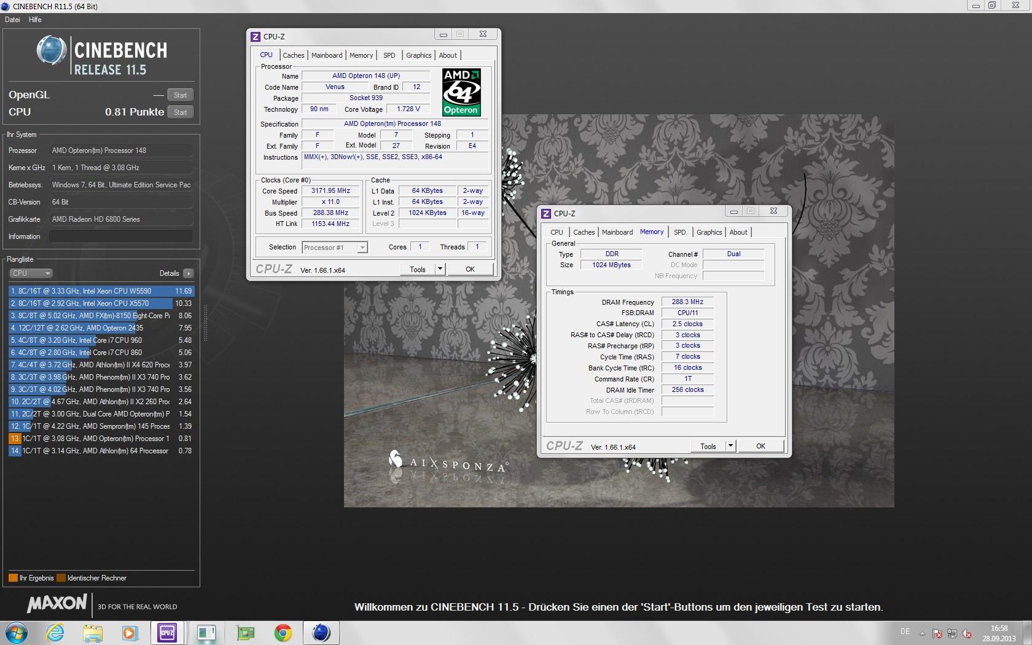Select ranking entry AMD Sempron 145
Viewport: 1032px width, 645px height.
pos(101,426)
